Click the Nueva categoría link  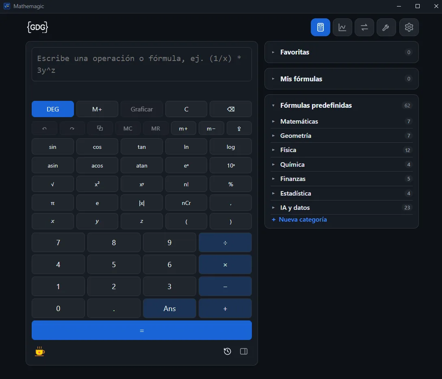(299, 220)
